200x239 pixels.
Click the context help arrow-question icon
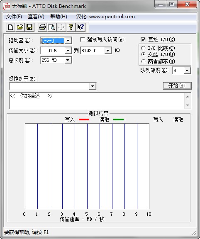(80, 27)
